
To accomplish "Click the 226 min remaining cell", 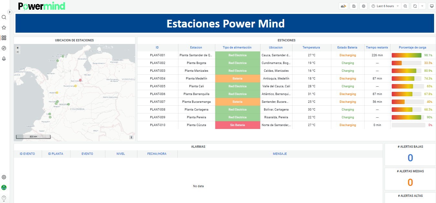I will (377, 55).
